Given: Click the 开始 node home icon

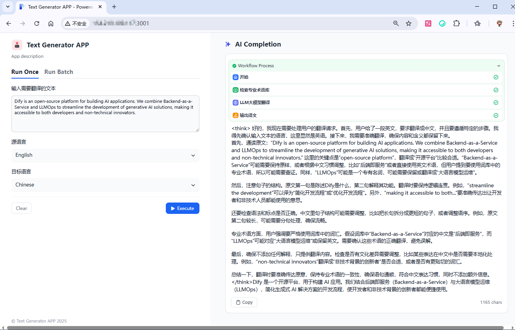Looking at the screenshot, I should [235, 77].
